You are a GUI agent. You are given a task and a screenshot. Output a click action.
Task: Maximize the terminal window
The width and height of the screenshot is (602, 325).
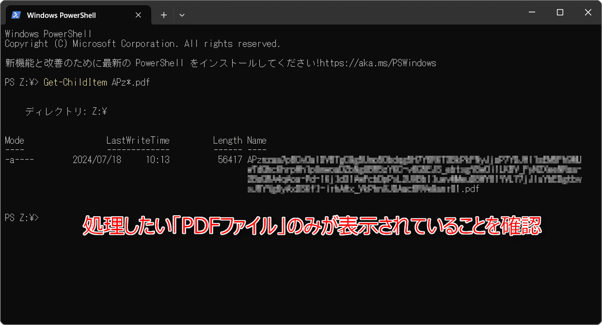click(560, 13)
